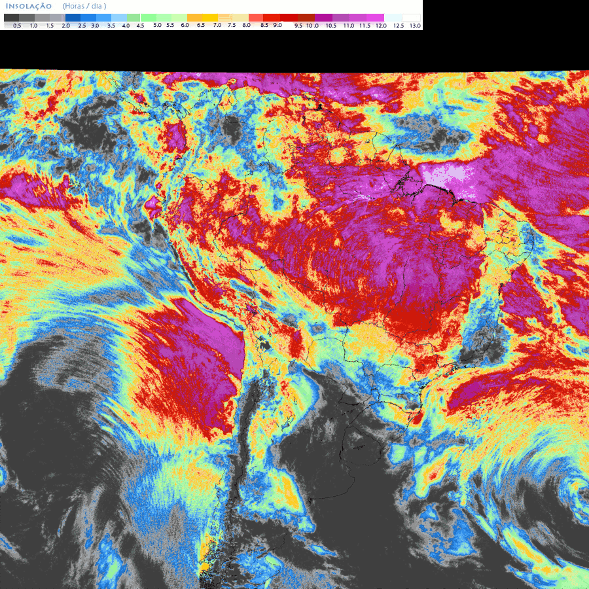Click the '1.5' legend value
The height and width of the screenshot is (589, 589).
(x=50, y=26)
